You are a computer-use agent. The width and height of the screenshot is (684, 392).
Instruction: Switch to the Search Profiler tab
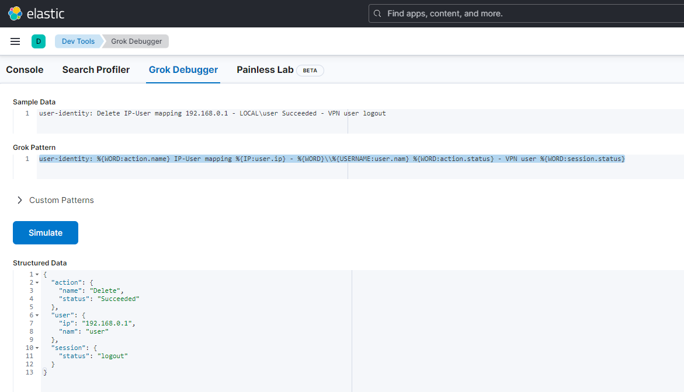96,69
